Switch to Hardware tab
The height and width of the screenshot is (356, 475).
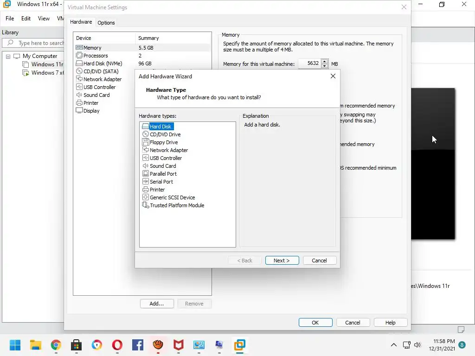click(81, 22)
